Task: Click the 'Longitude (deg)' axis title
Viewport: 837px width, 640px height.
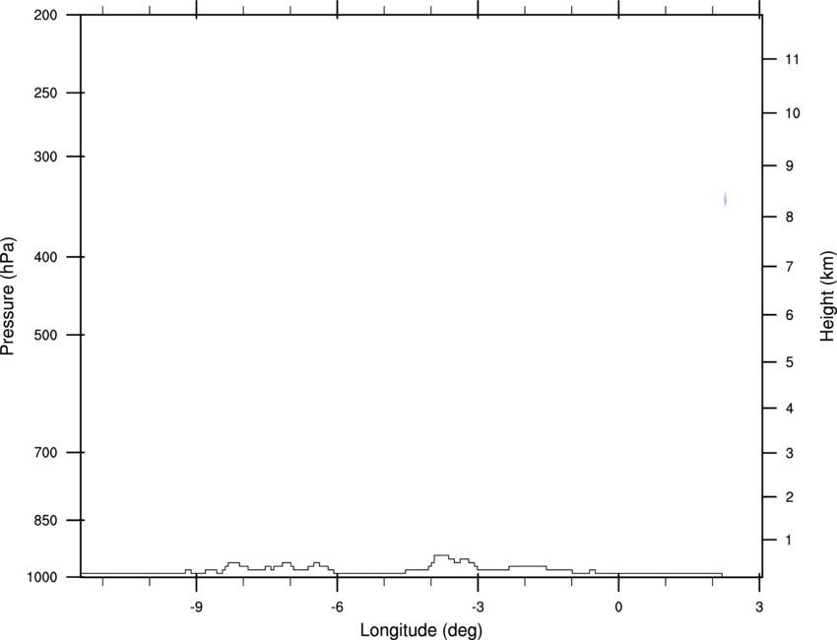Action: point(421,630)
